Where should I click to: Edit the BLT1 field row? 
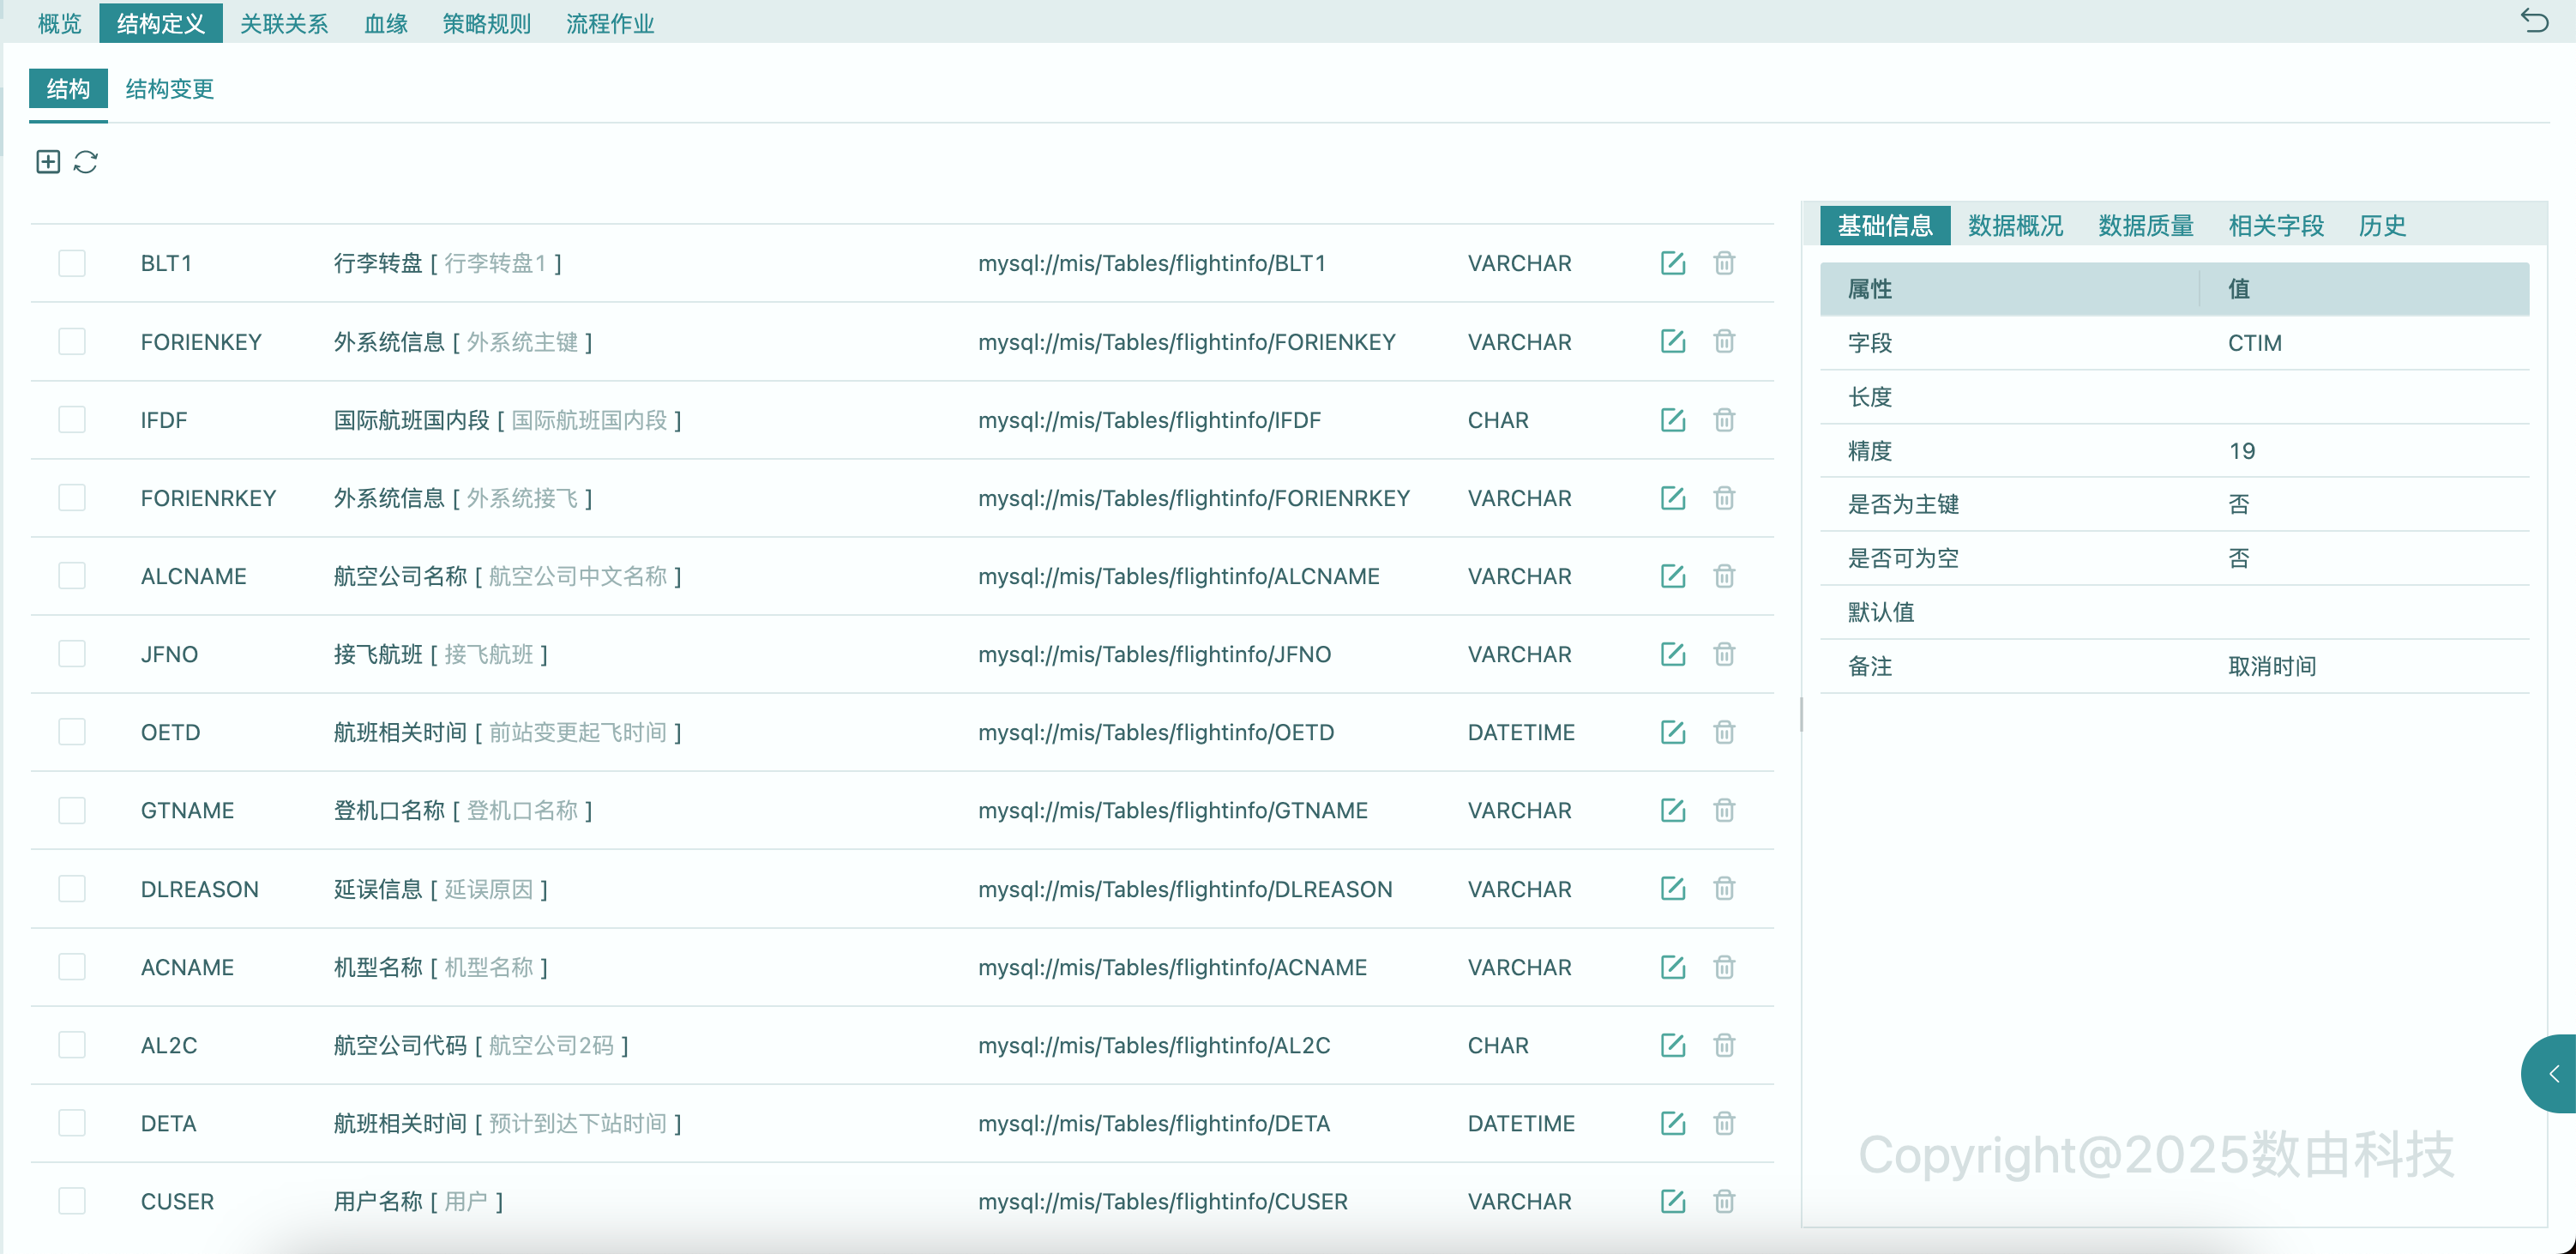[x=1673, y=263]
